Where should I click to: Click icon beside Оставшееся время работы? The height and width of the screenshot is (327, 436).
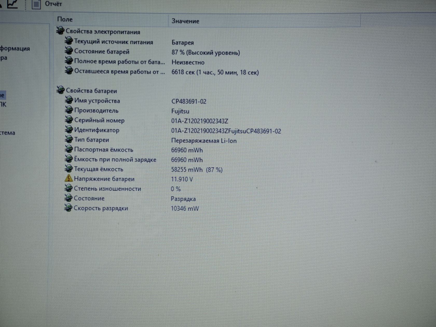point(69,70)
